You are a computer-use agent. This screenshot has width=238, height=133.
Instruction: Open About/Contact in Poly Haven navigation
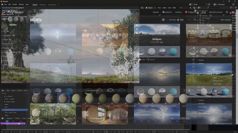coord(216,12)
